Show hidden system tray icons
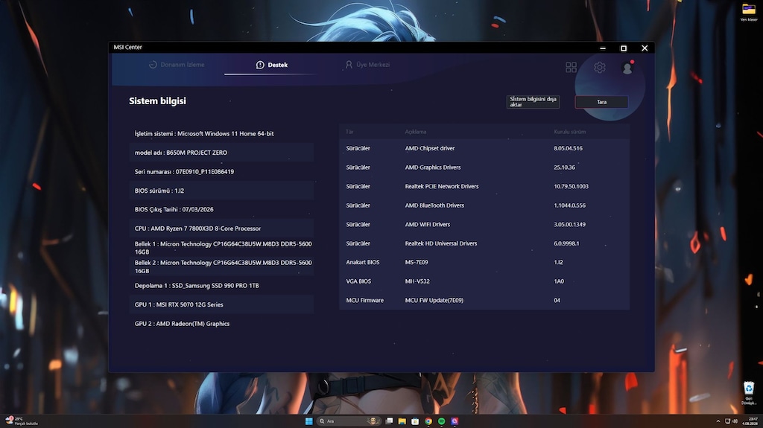763x428 pixels. coord(718,421)
